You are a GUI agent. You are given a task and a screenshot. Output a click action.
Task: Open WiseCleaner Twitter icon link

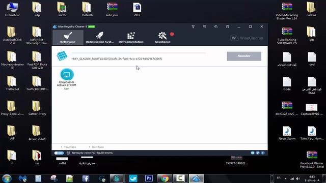[x=258, y=153]
